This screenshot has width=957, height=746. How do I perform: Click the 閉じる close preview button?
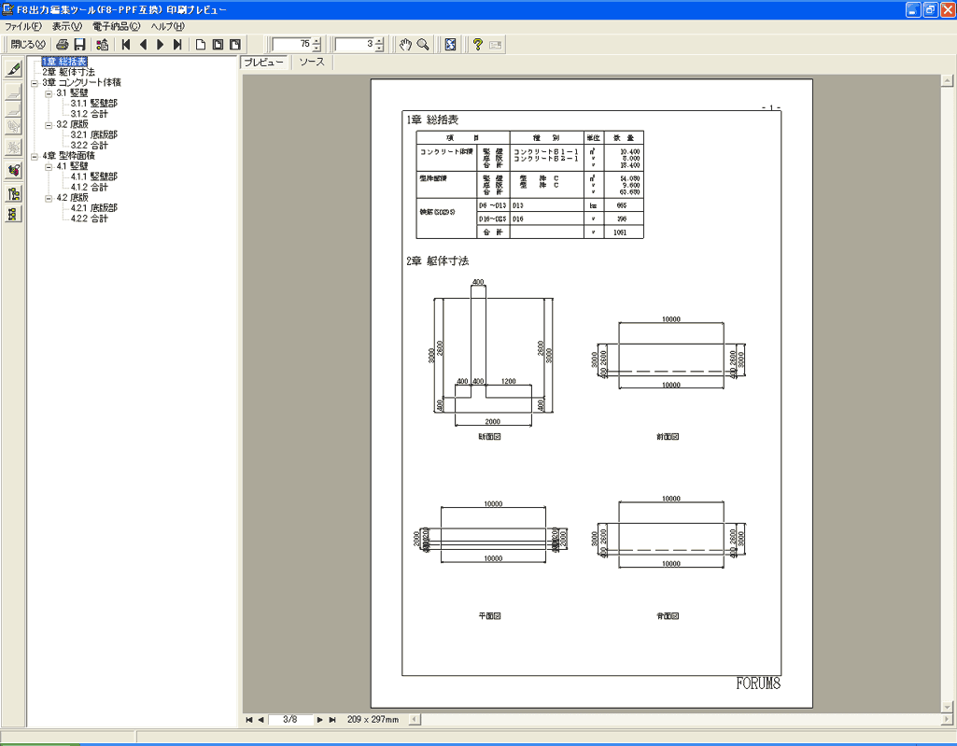(28, 45)
